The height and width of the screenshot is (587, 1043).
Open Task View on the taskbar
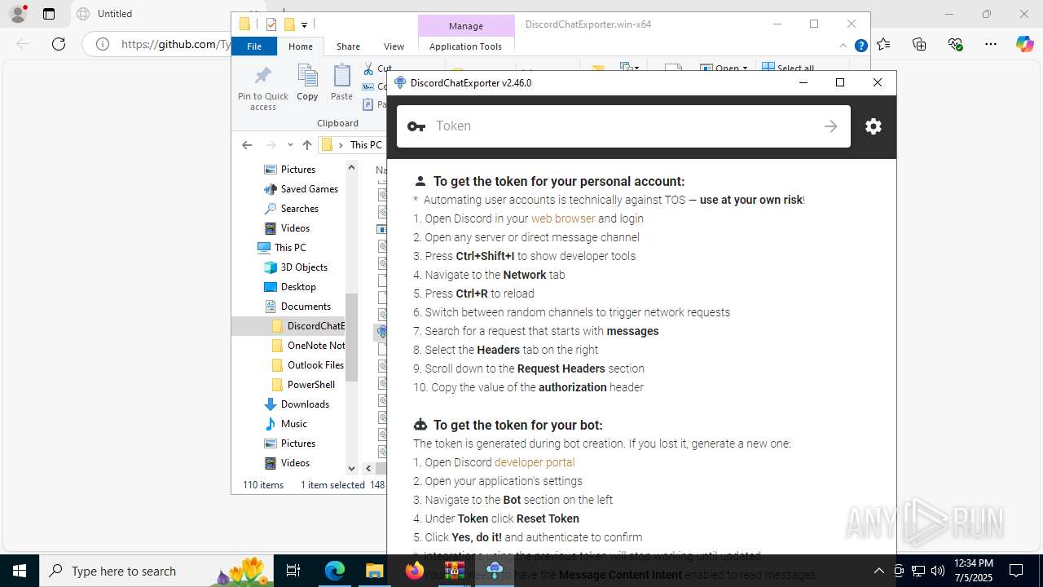point(293,571)
